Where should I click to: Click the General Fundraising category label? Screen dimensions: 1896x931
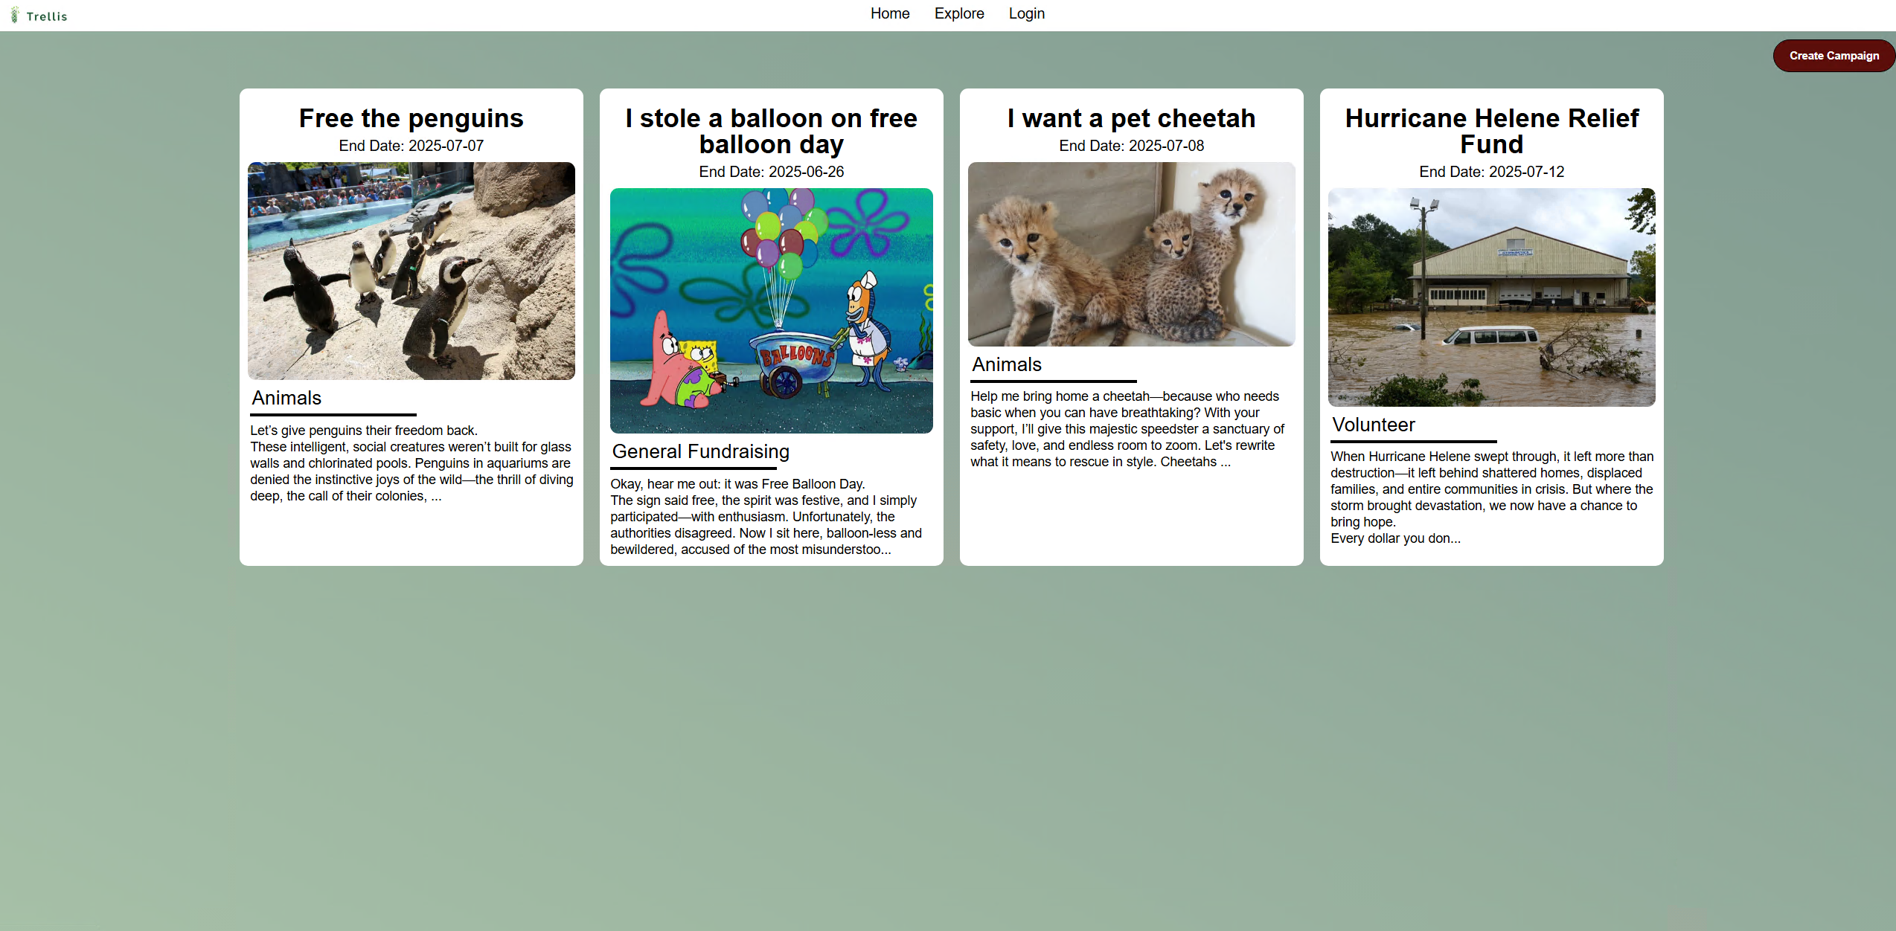tap(700, 451)
